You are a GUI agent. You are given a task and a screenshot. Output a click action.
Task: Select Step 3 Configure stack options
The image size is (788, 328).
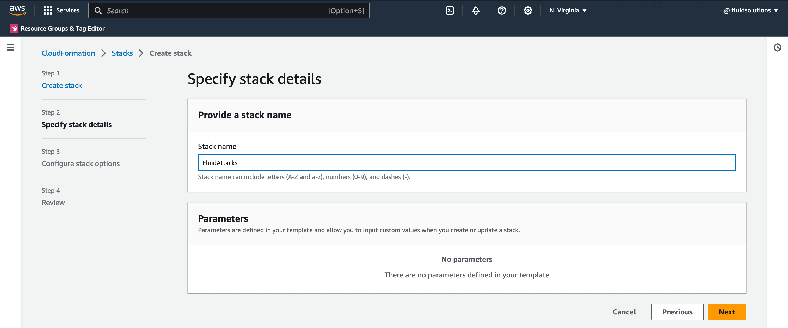click(81, 163)
